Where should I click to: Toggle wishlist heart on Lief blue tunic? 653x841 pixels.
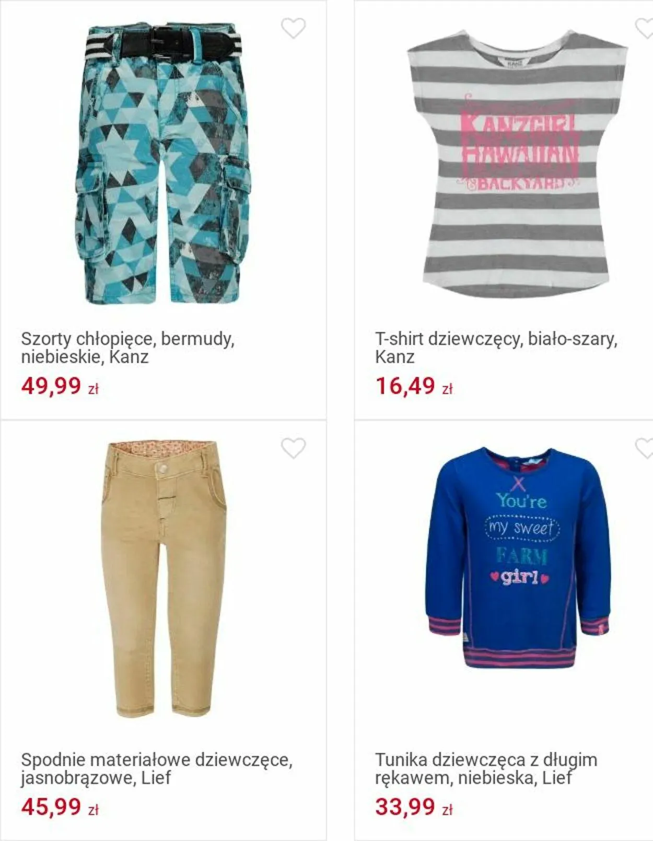(x=644, y=448)
